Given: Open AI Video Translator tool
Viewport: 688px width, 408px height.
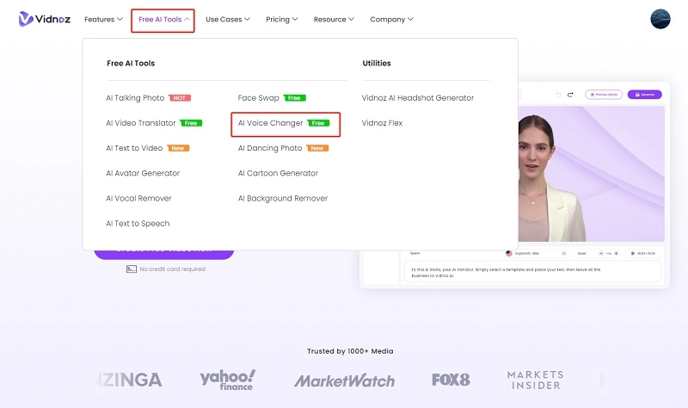Looking at the screenshot, I should (141, 123).
